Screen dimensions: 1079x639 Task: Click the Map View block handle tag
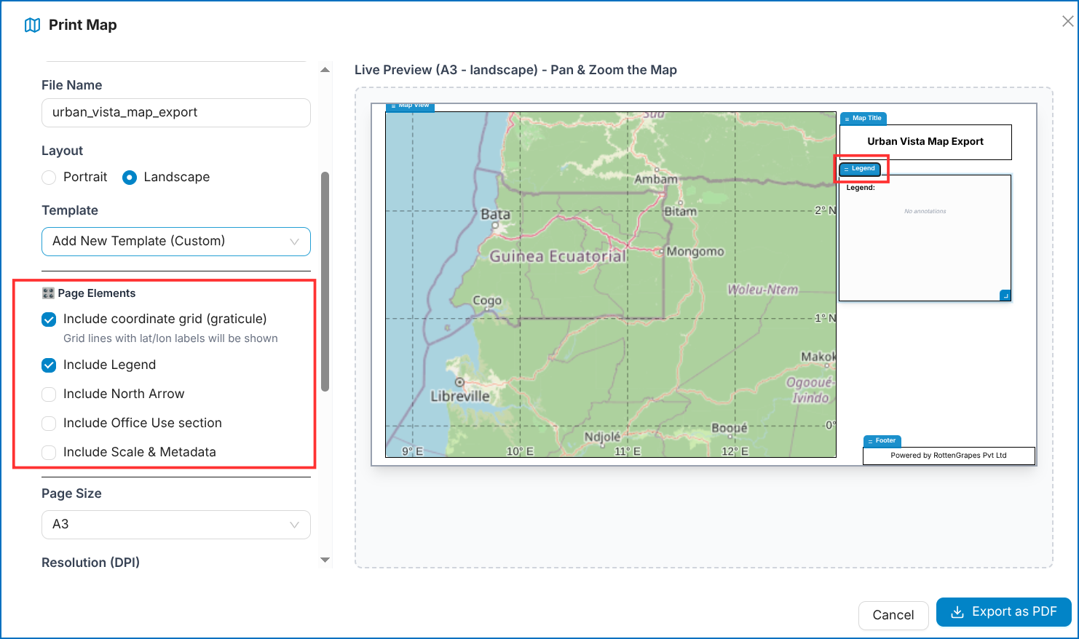[410, 106]
